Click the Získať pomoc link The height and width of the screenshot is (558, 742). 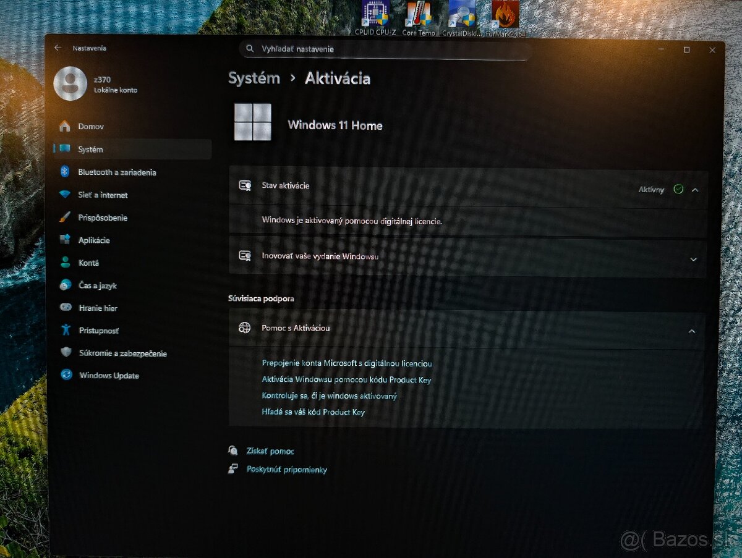pos(270,450)
